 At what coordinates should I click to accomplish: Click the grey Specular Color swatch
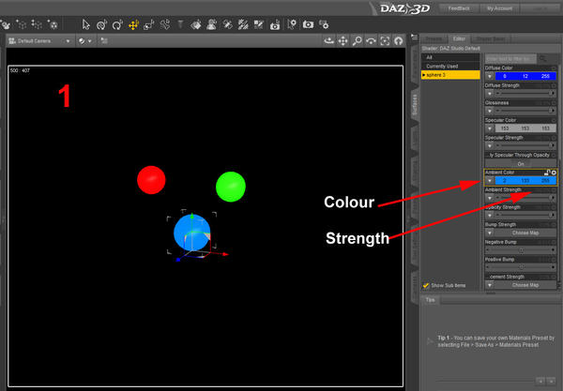(525, 128)
